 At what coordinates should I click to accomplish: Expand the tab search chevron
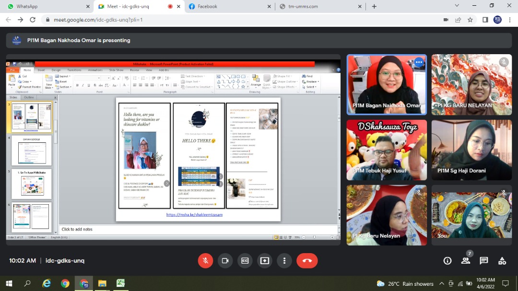click(x=457, y=6)
